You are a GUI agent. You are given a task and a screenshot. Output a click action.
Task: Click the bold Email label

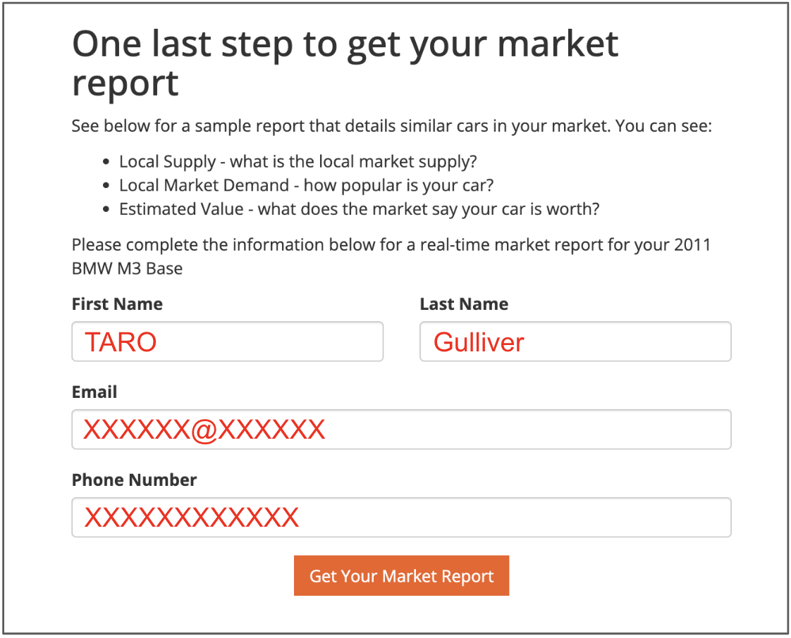pos(94,392)
